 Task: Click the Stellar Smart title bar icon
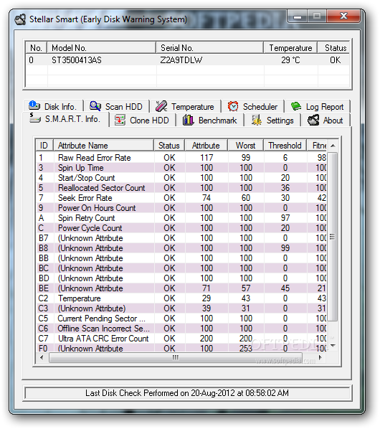20,19
